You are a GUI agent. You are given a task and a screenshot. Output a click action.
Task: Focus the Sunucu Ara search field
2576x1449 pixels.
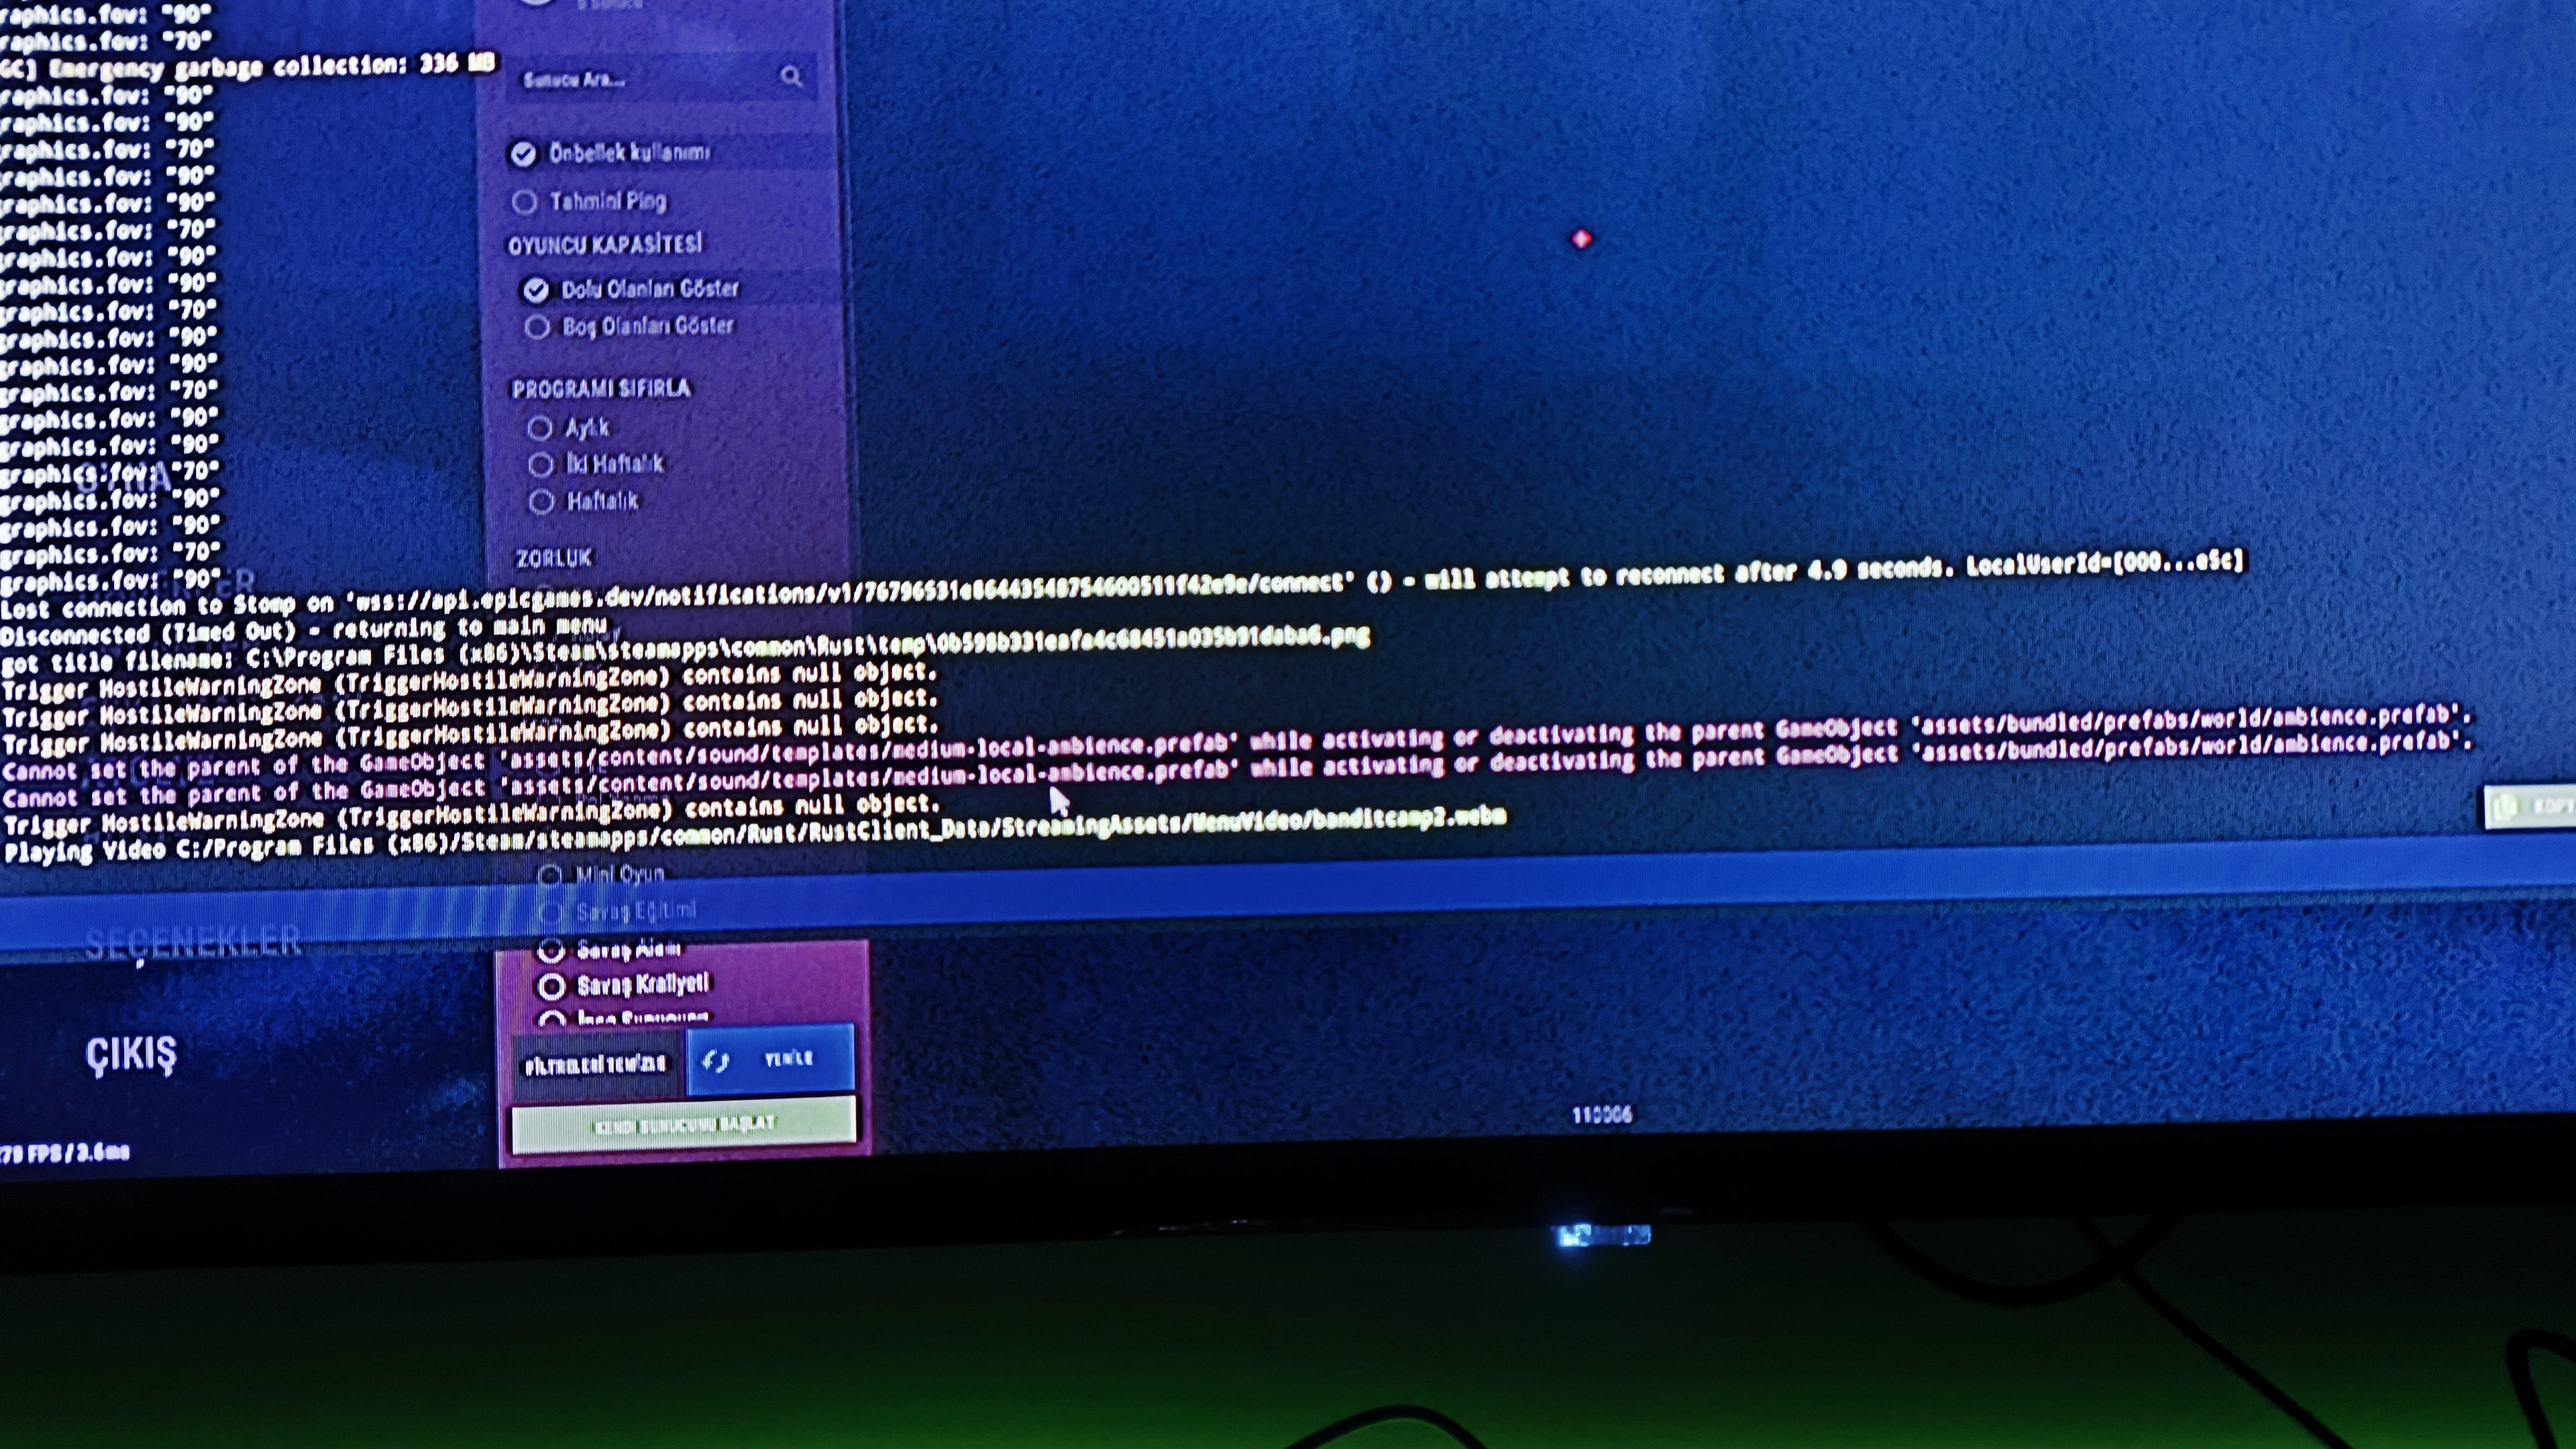(662, 78)
